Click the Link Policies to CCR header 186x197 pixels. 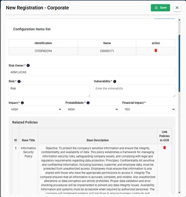tap(165, 136)
